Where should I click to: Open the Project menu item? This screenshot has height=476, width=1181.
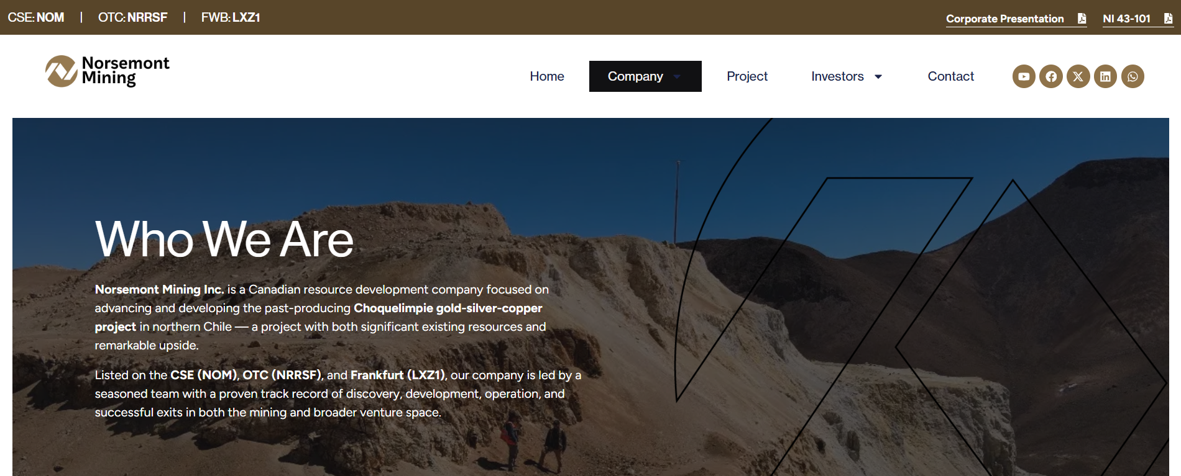click(747, 76)
